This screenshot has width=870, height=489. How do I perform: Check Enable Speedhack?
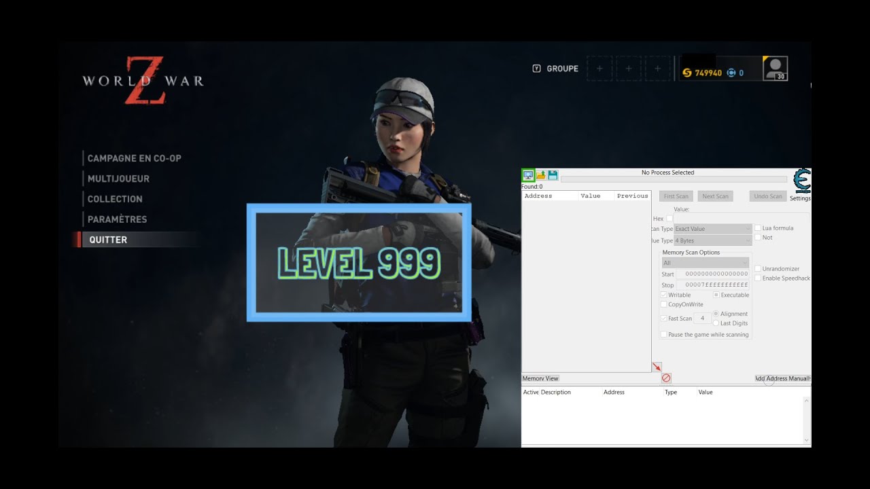click(758, 278)
